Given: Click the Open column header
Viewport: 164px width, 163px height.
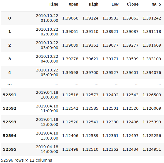Looking at the screenshot, I should pos(73,4).
